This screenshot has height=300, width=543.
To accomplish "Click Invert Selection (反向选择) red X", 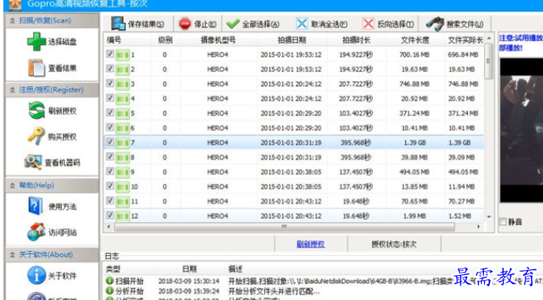I will pyautogui.click(x=368, y=24).
